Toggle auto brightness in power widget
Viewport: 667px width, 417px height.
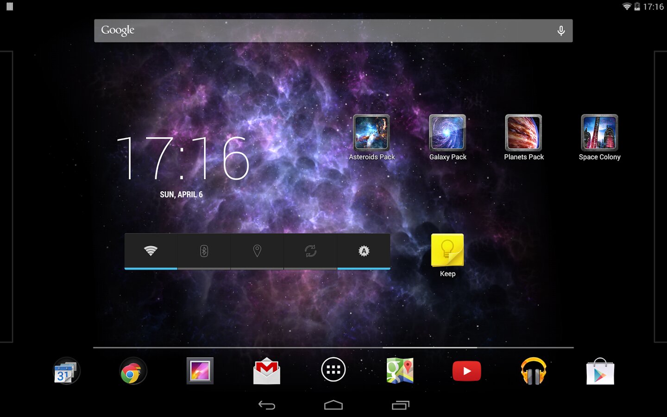pos(364,251)
